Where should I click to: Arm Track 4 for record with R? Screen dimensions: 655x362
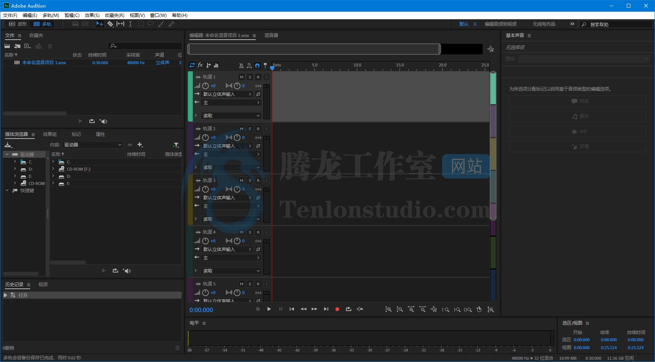258,232
